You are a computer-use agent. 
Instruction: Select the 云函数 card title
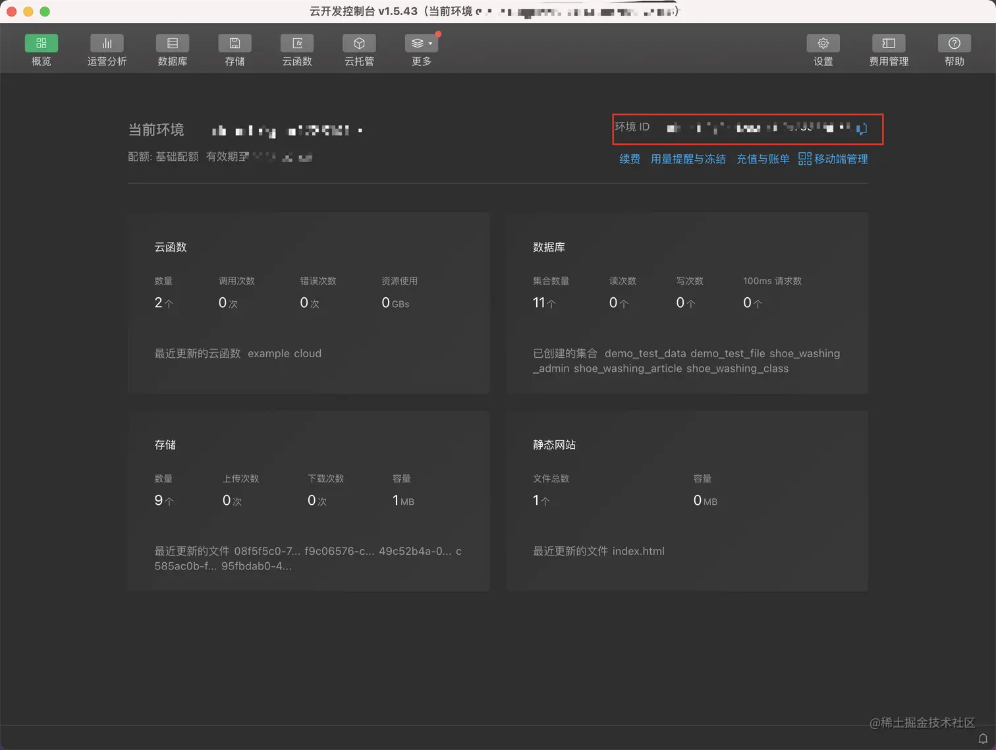[x=171, y=247]
